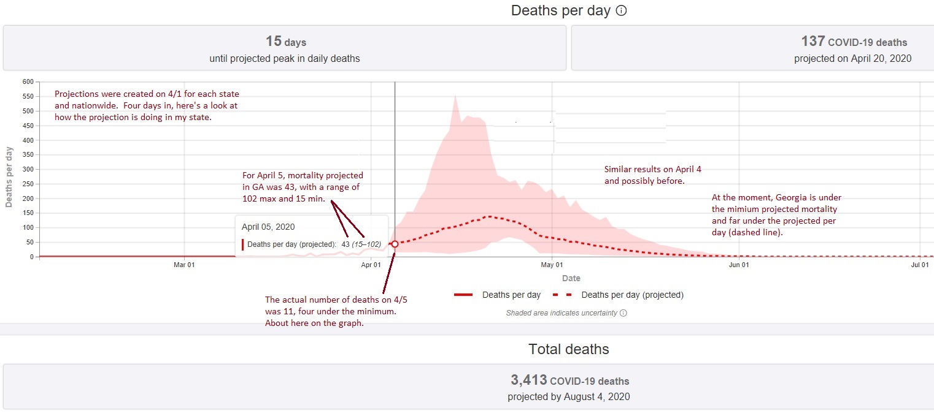Toggle the solid "Deaths per day" legend label
The width and height of the screenshot is (934, 416).
click(511, 295)
